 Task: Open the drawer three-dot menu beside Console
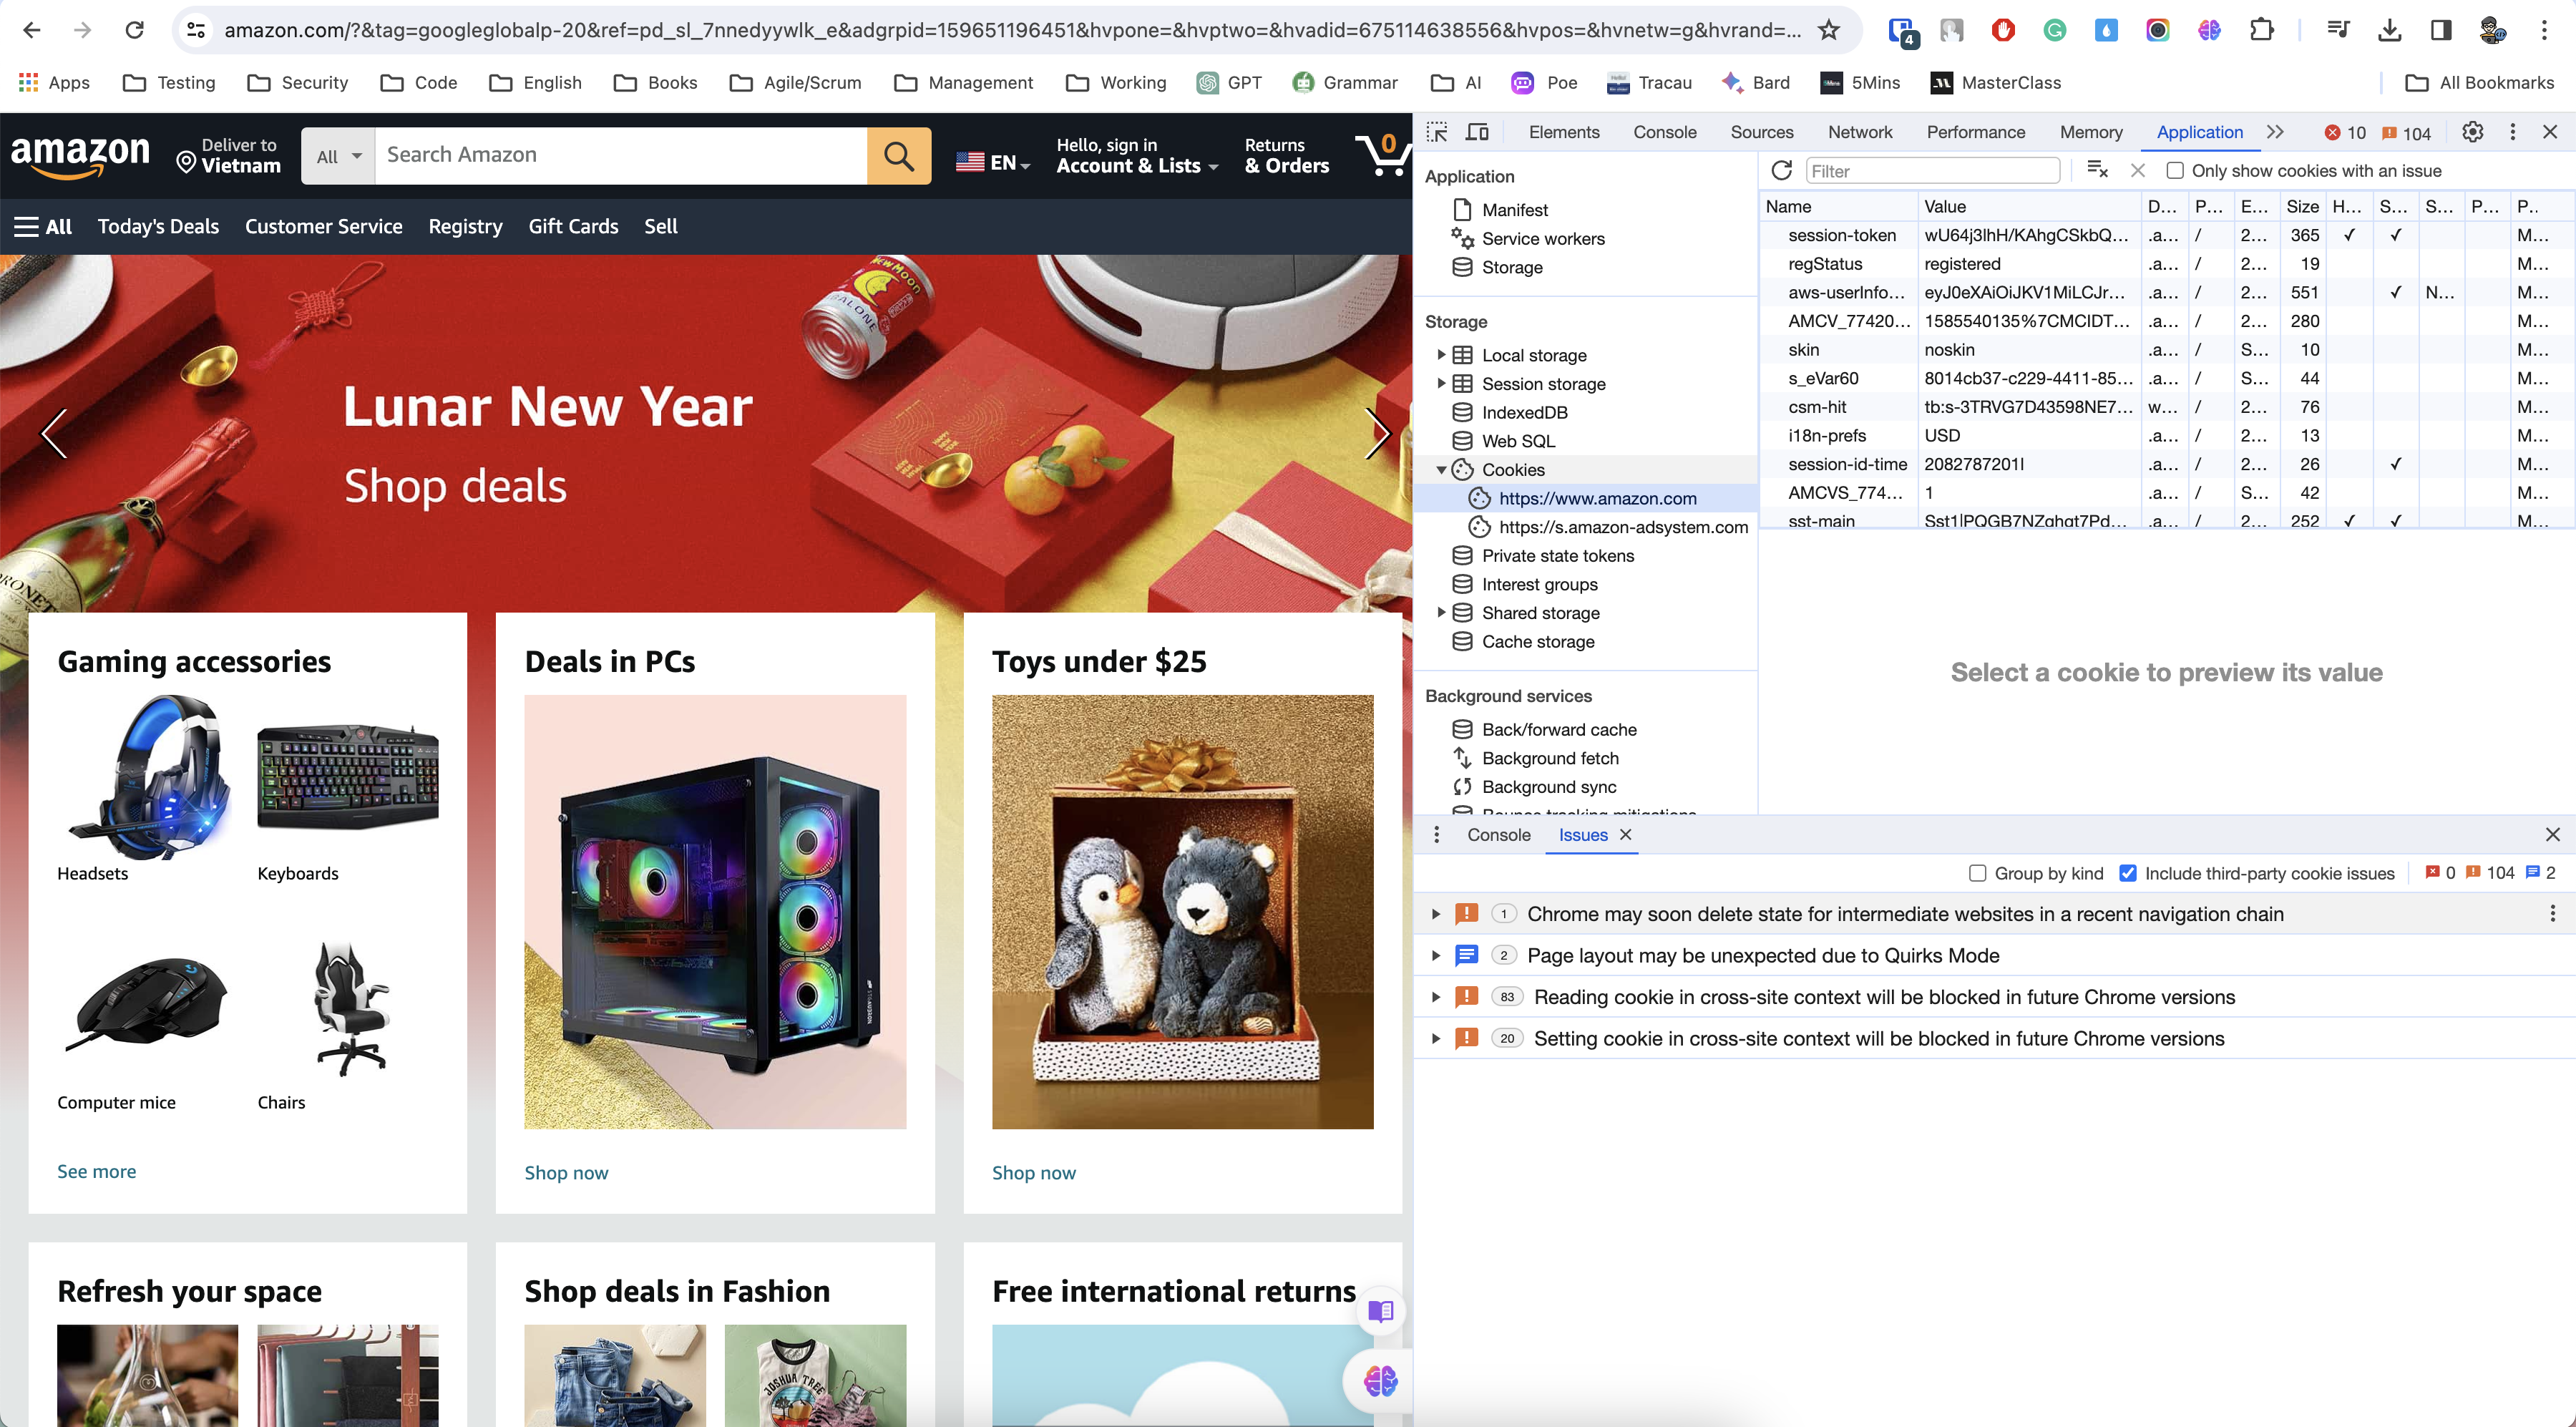[1437, 835]
